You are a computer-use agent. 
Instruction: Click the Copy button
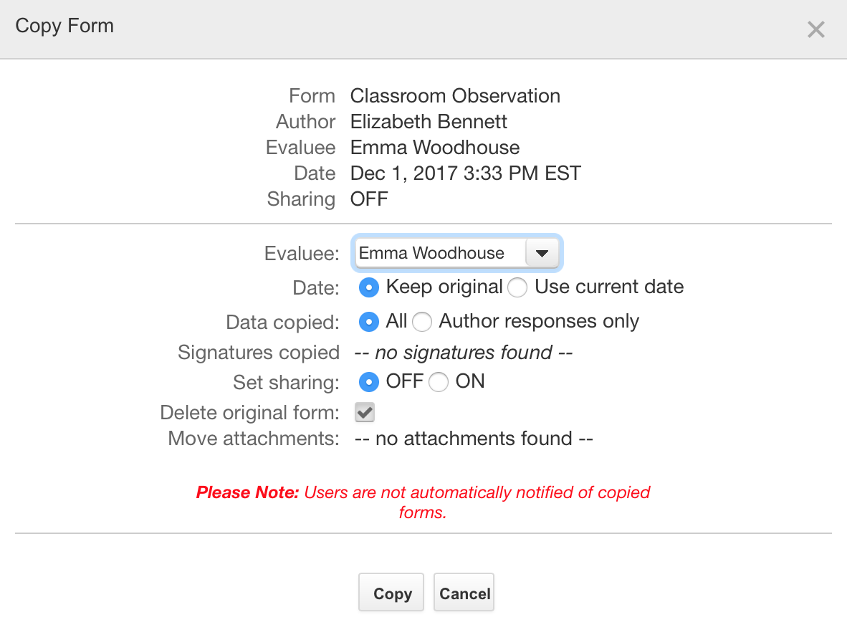click(391, 592)
